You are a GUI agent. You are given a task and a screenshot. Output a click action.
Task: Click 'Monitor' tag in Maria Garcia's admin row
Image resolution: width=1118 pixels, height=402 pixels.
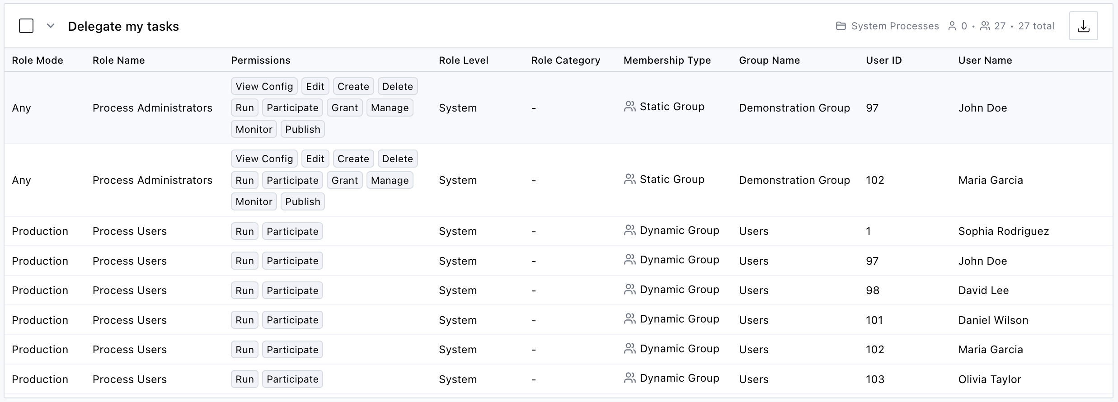point(254,201)
